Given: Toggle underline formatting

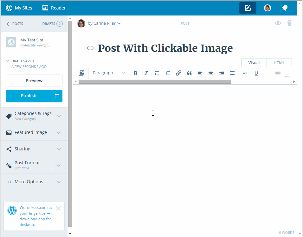Looking at the screenshot, I should pyautogui.click(x=256, y=73).
